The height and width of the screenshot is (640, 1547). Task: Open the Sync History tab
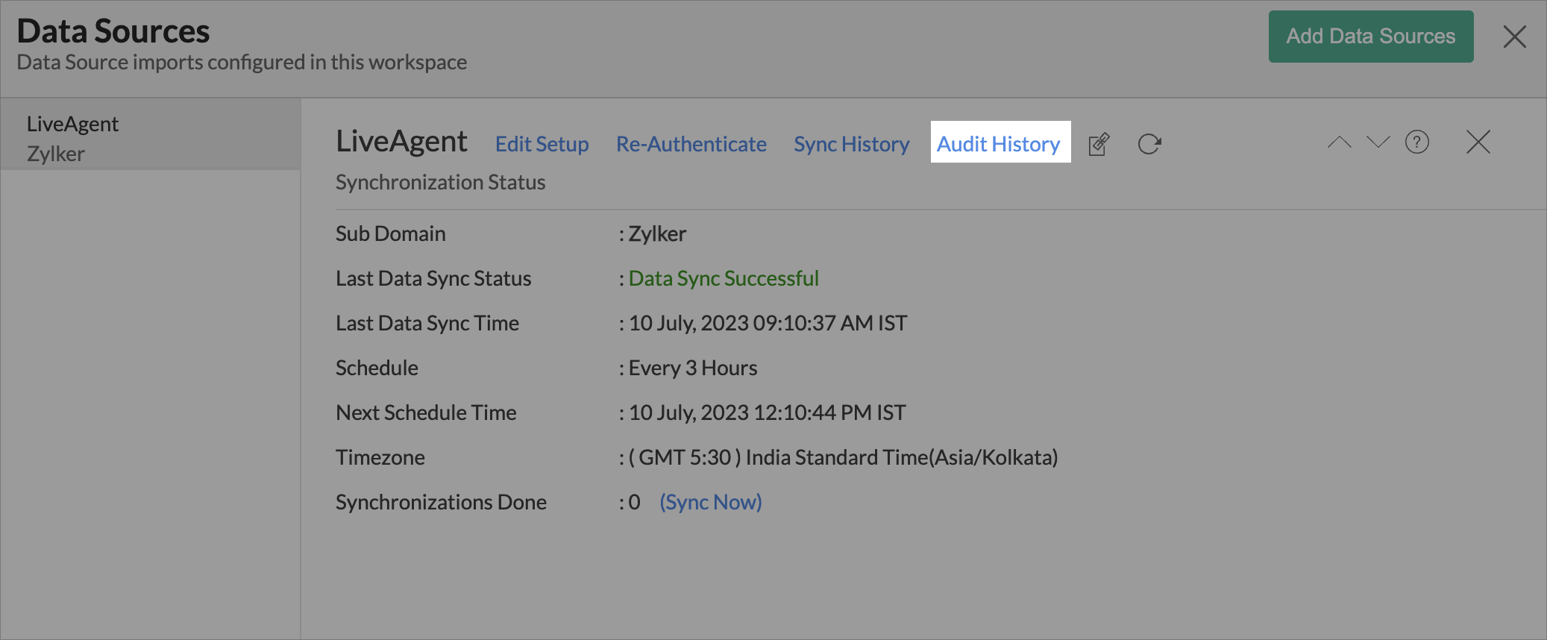[851, 144]
